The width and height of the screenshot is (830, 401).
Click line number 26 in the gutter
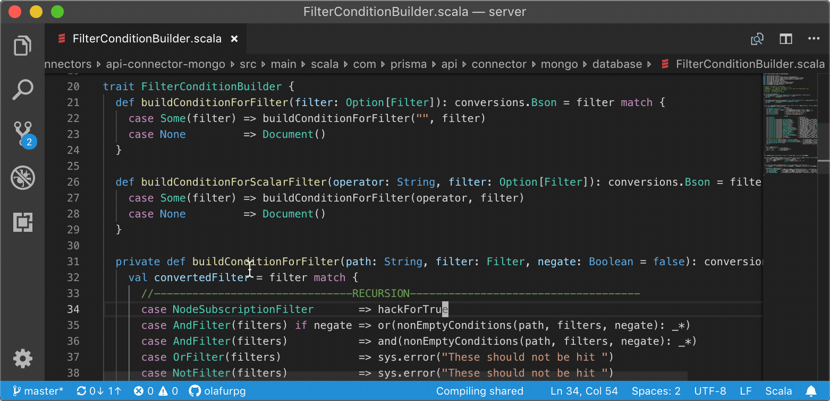point(73,182)
